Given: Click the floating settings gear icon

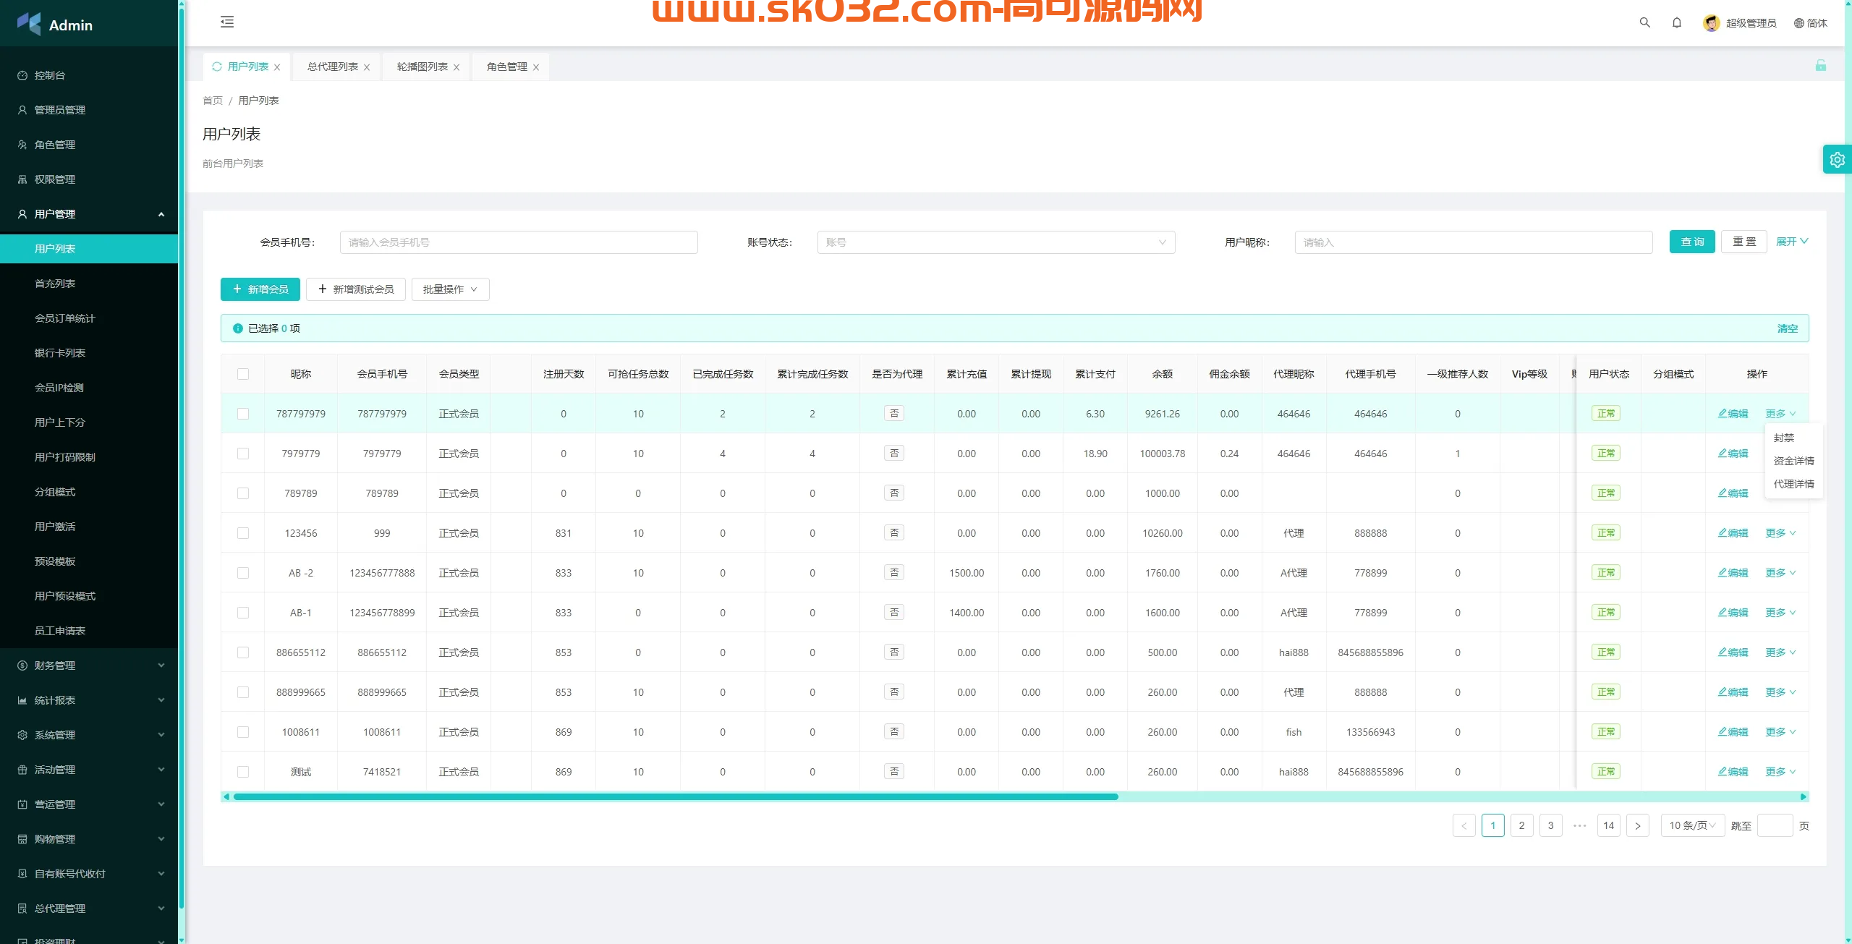Looking at the screenshot, I should coord(1837,159).
